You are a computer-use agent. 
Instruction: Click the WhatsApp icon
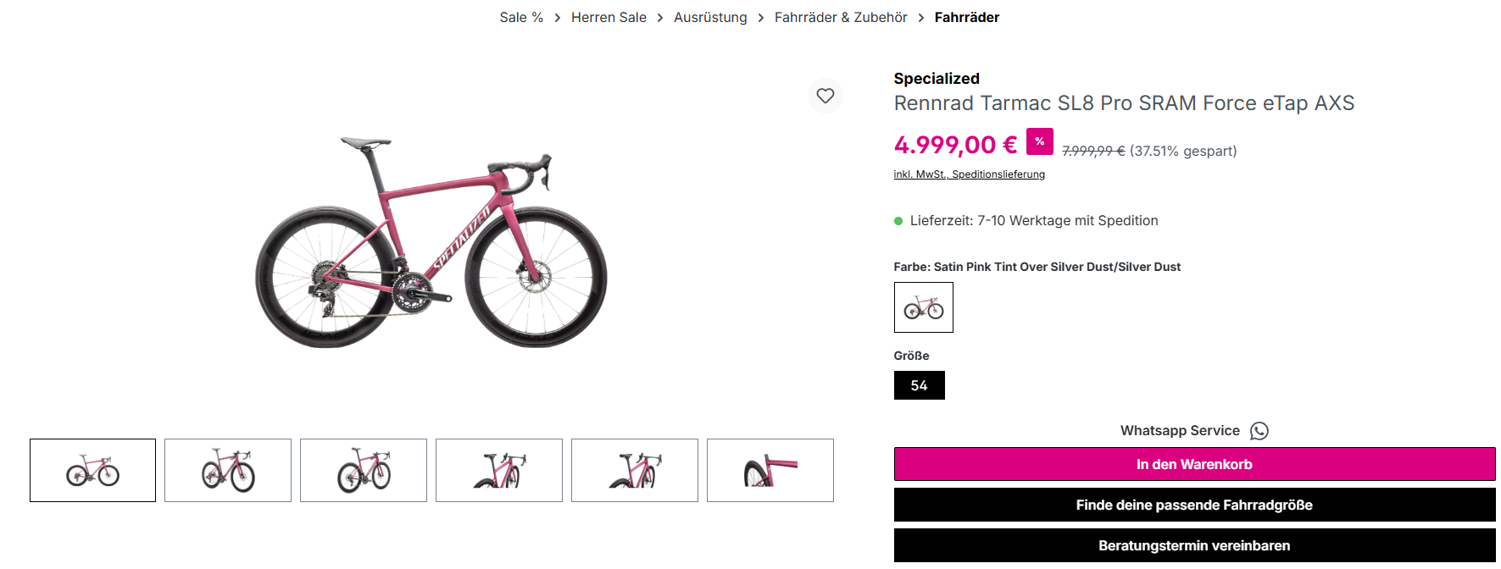coord(1259,431)
